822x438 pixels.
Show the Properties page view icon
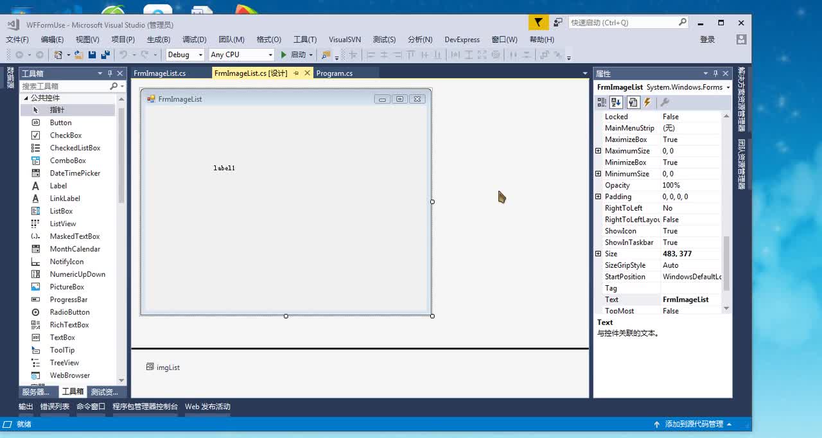(x=633, y=102)
